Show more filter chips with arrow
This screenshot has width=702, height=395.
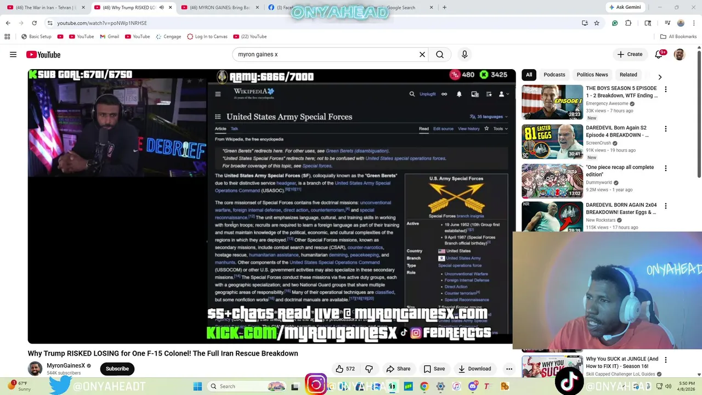click(x=660, y=77)
